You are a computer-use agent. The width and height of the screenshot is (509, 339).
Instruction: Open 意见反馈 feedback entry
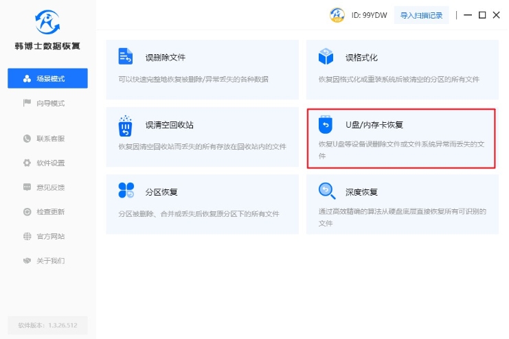point(47,187)
